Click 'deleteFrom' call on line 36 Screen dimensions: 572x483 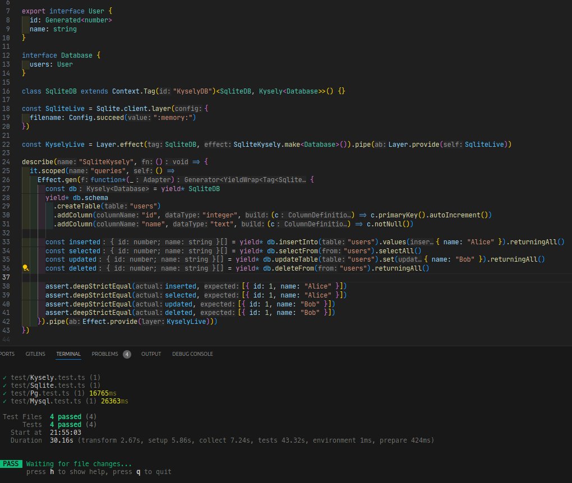pos(293,268)
